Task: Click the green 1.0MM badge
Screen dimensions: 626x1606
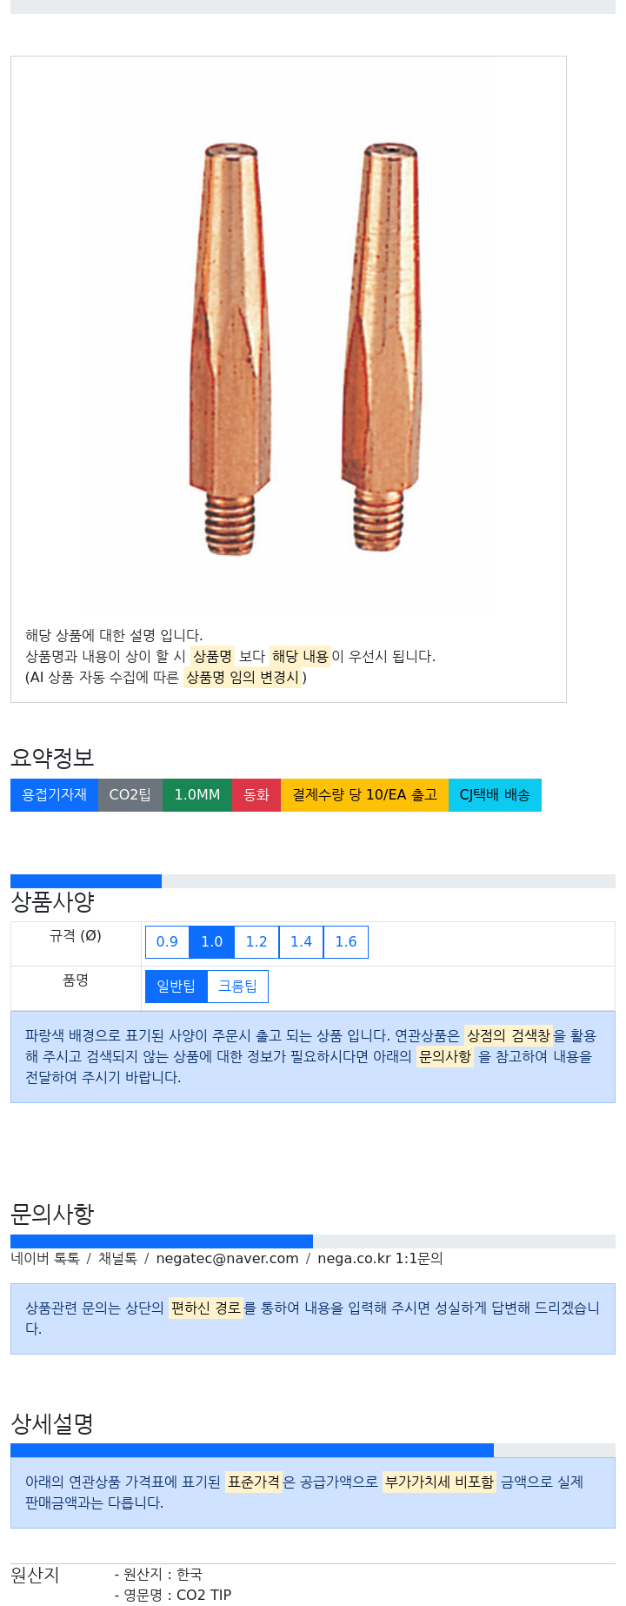Action: coord(197,795)
